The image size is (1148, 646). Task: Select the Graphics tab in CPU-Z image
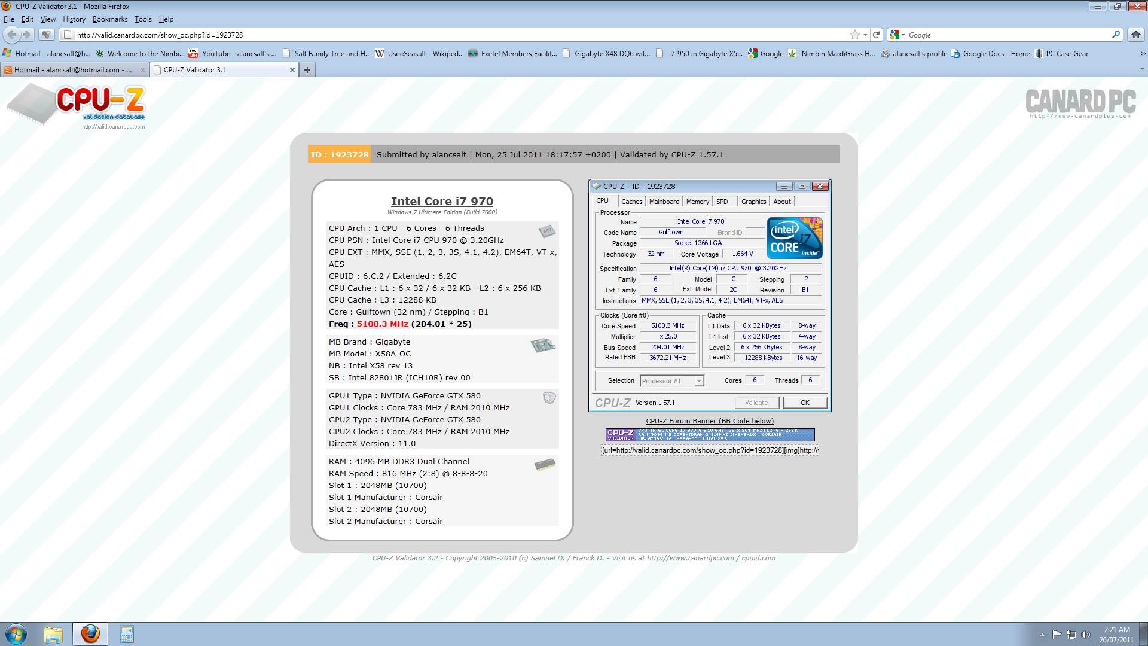click(753, 202)
